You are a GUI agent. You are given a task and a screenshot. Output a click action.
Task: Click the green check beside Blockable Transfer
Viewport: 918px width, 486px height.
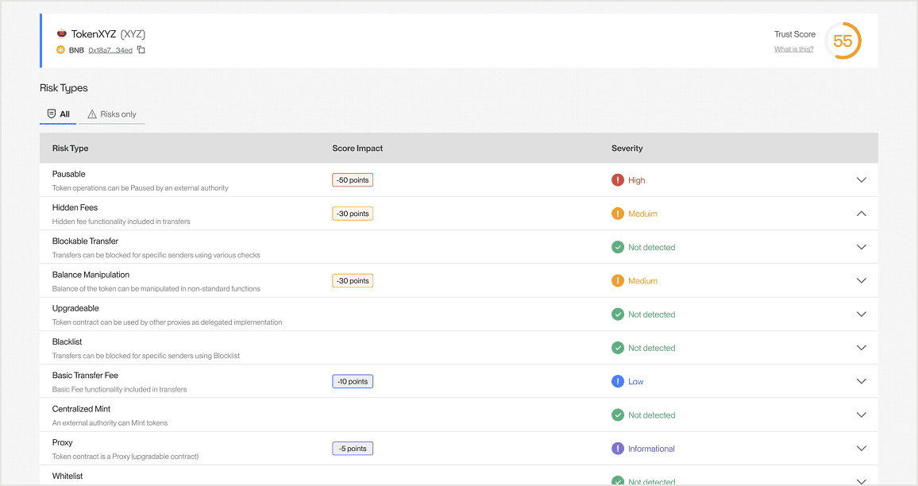618,247
